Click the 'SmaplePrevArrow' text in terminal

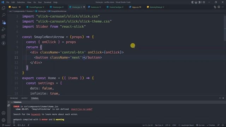point(41,109)
